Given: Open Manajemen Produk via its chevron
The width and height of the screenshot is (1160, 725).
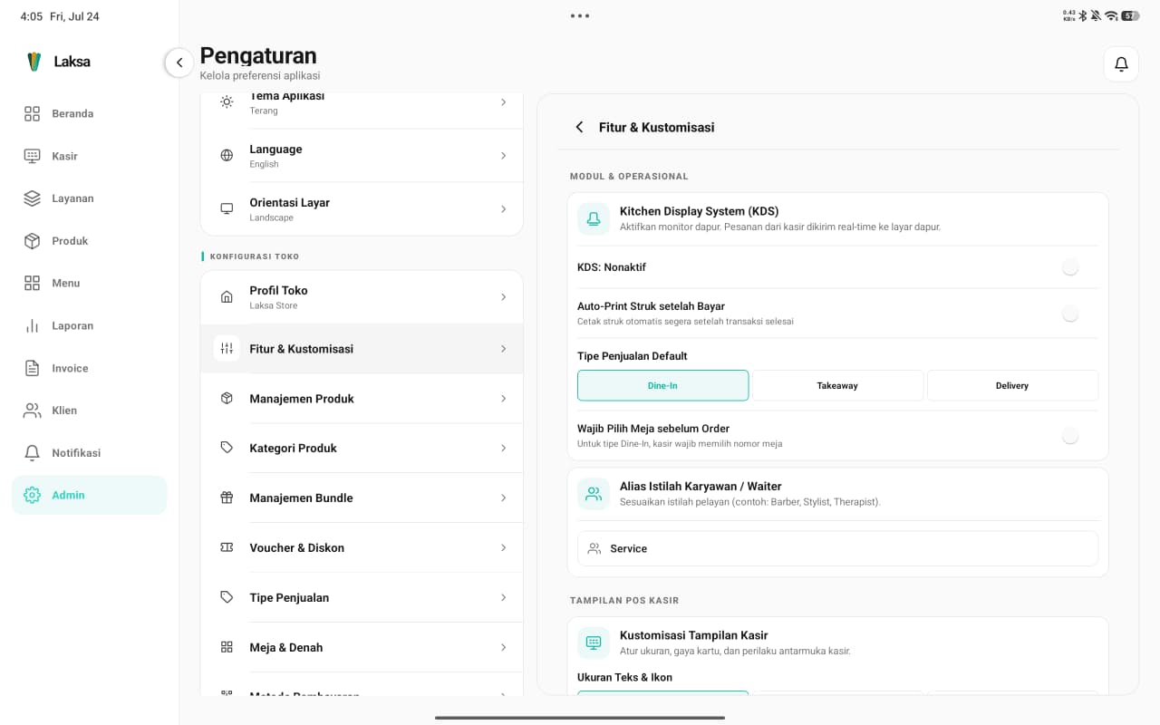Looking at the screenshot, I should pyautogui.click(x=504, y=399).
